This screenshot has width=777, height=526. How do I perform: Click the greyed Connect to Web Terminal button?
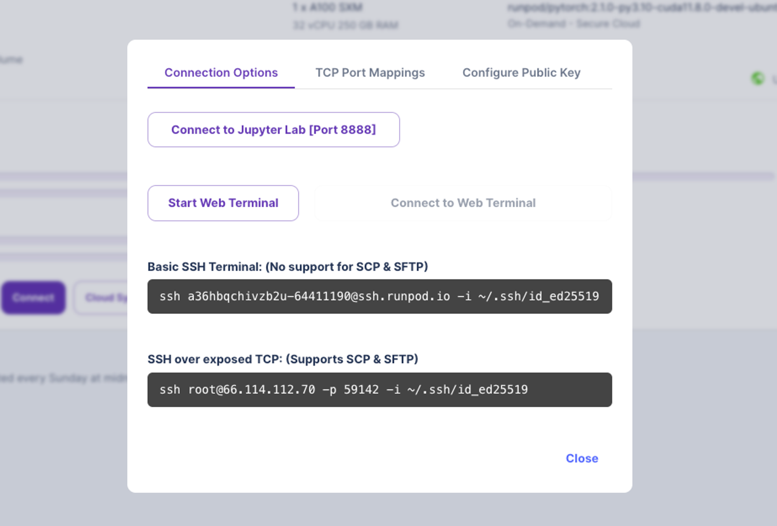[463, 203]
